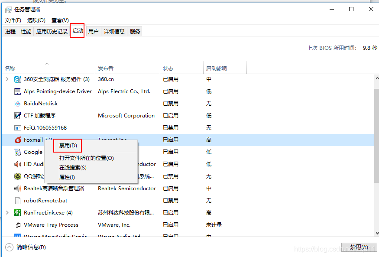
Task: Click the VMware, Inc. publisher cell
Action: (114, 225)
